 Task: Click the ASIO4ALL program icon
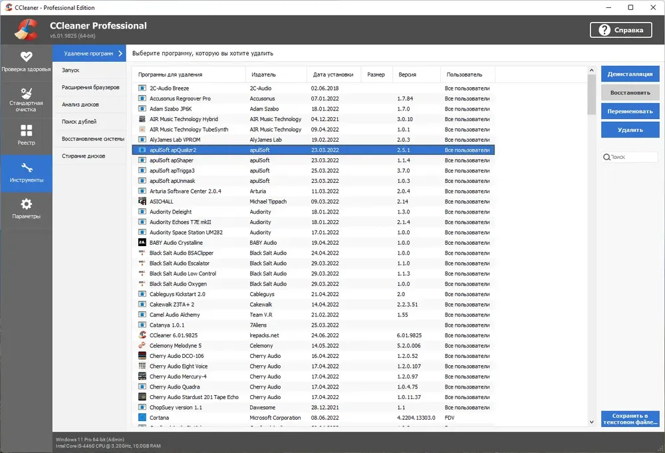coord(142,202)
